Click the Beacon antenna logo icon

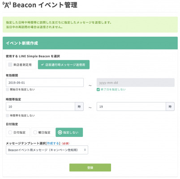pyautogui.click(x=7, y=5)
